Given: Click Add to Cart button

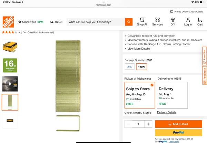Looking at the screenshot, I should point(178,124).
